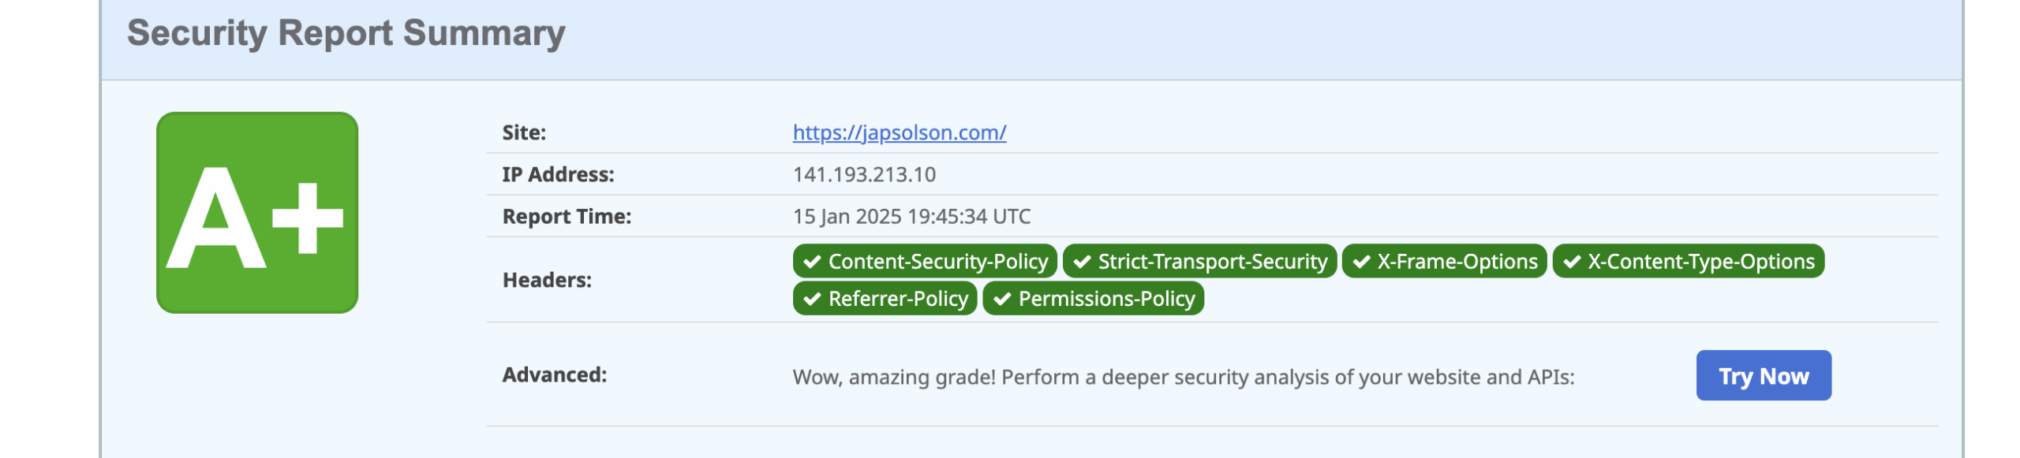Click the Site: row label
Screen dimensions: 2020x458
click(524, 132)
